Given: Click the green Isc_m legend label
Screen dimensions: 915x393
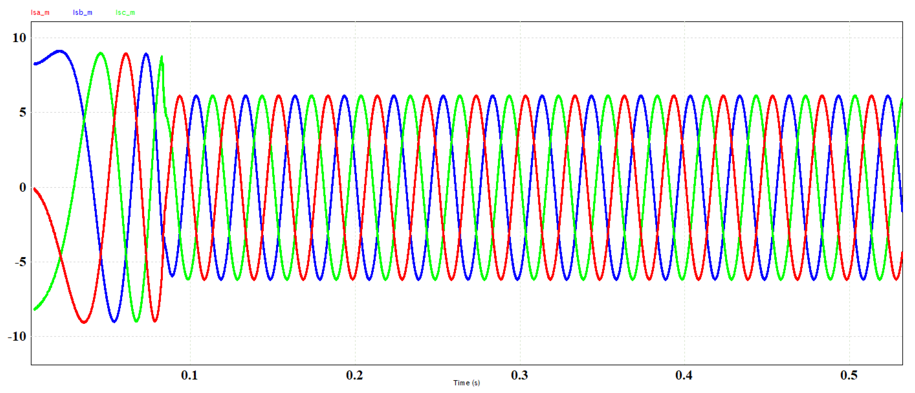Looking at the screenshot, I should (x=125, y=13).
